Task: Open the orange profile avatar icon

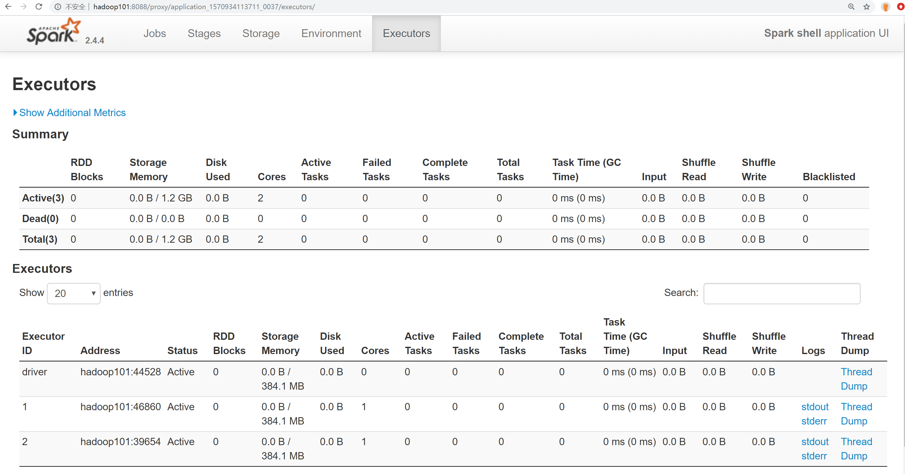Action: [x=885, y=7]
